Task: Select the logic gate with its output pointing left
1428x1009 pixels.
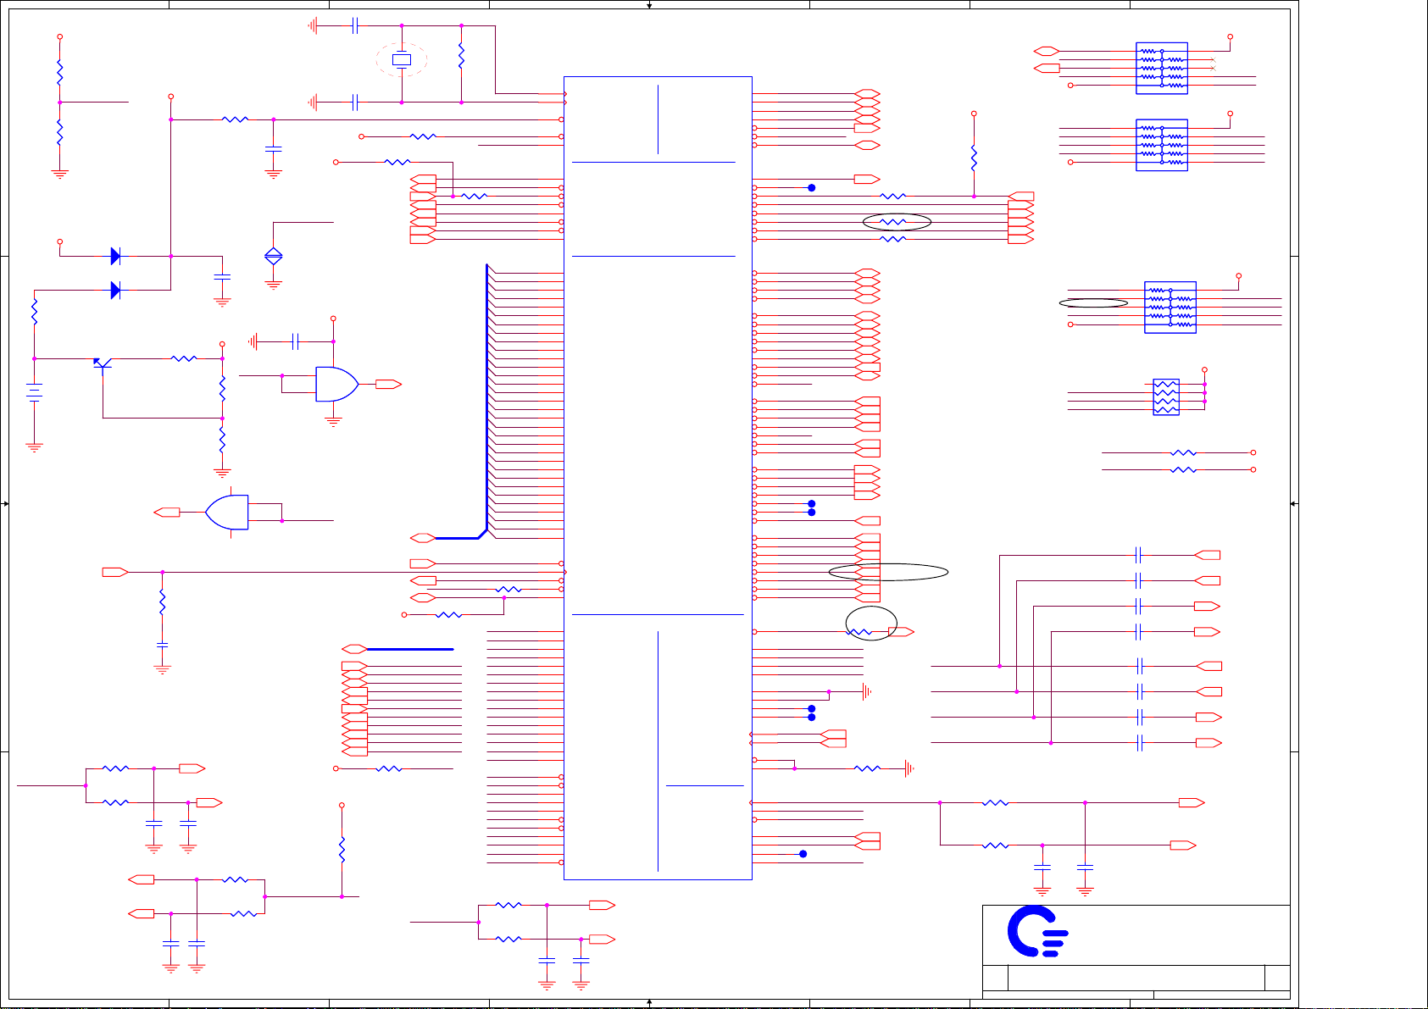Action: click(x=227, y=513)
